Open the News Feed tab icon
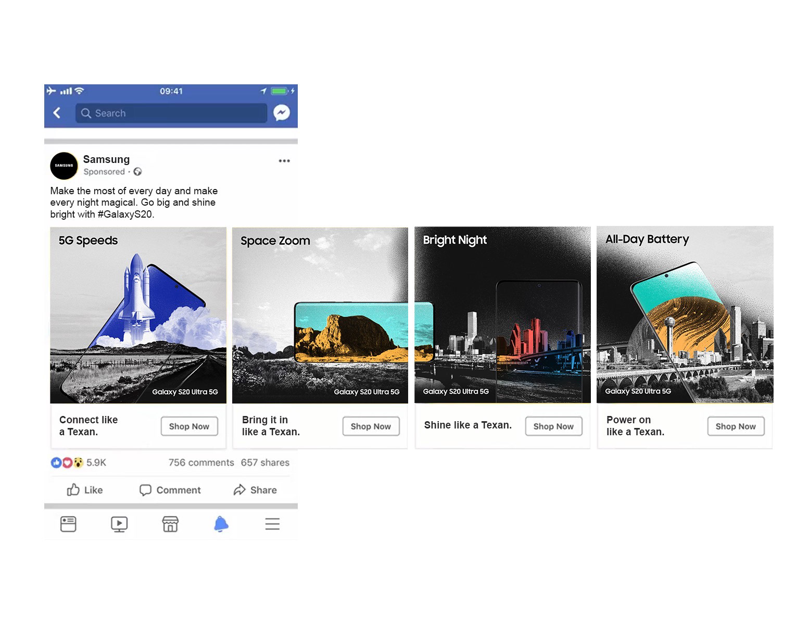The image size is (809, 618). click(68, 524)
